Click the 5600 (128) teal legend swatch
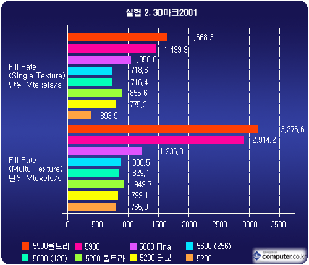309x265 pixels. point(25,258)
